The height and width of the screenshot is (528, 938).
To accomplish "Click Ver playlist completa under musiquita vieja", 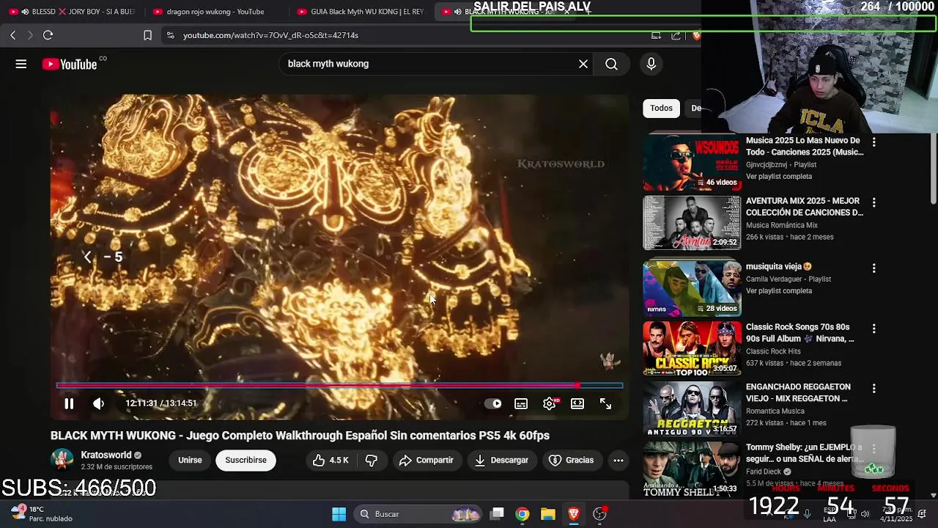I will click(x=779, y=291).
